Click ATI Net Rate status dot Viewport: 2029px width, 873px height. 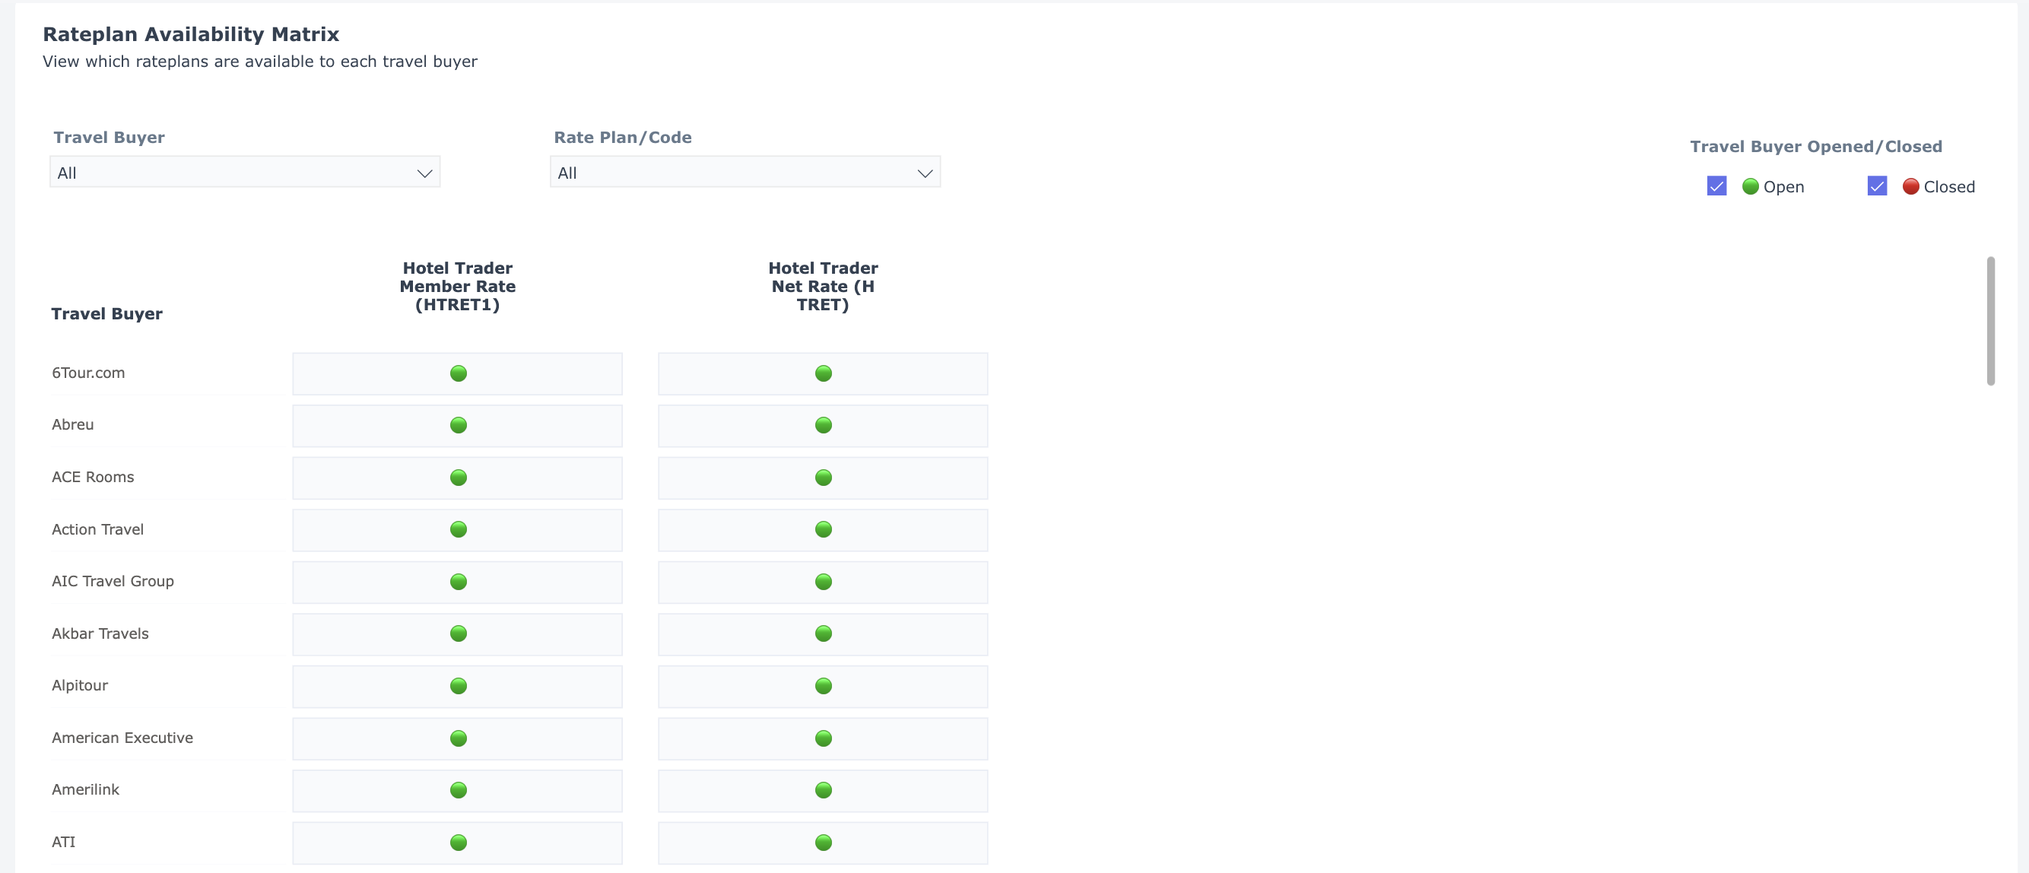click(823, 843)
